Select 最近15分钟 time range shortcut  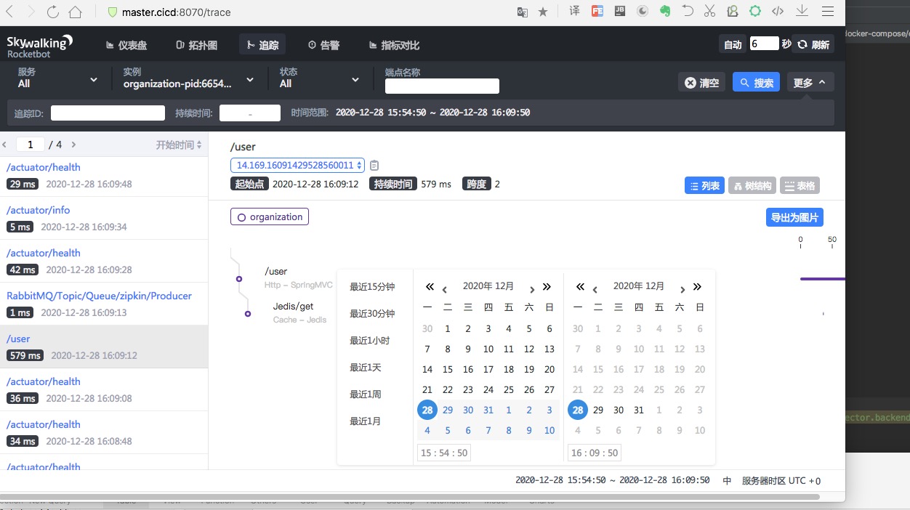(x=372, y=287)
